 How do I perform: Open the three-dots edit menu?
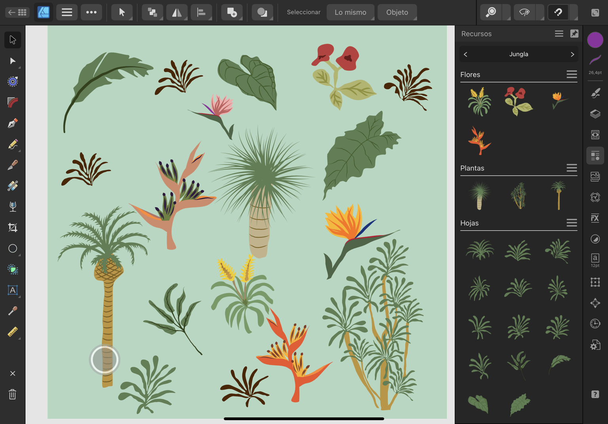[x=91, y=12]
